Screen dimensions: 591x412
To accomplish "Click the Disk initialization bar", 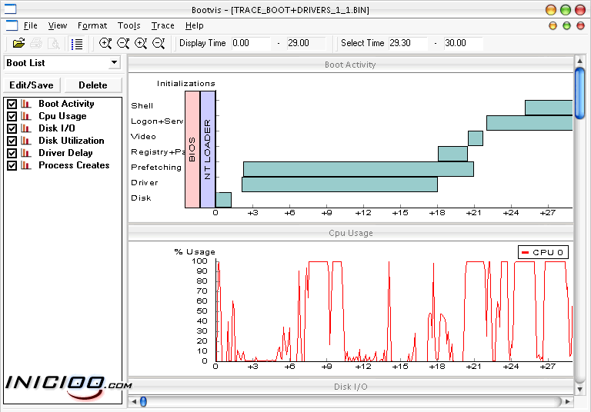I will click(223, 200).
